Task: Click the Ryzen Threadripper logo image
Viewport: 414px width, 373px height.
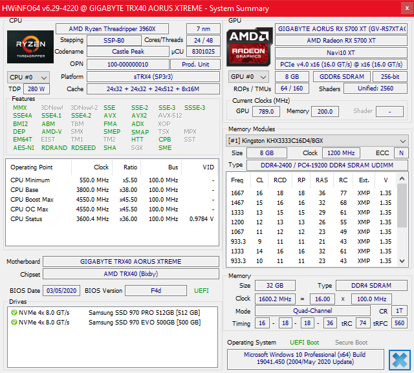Action: [30, 47]
